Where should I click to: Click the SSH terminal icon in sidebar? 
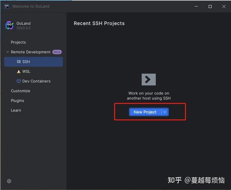pos(19,62)
